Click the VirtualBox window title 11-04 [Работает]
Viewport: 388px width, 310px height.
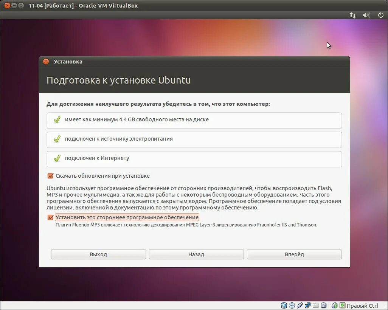pyautogui.click(x=83, y=6)
